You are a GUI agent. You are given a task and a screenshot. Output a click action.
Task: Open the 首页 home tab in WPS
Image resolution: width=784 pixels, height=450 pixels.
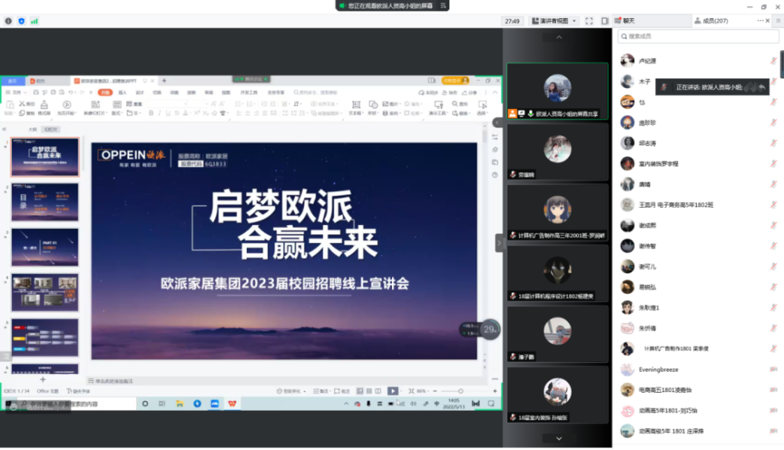(x=13, y=81)
